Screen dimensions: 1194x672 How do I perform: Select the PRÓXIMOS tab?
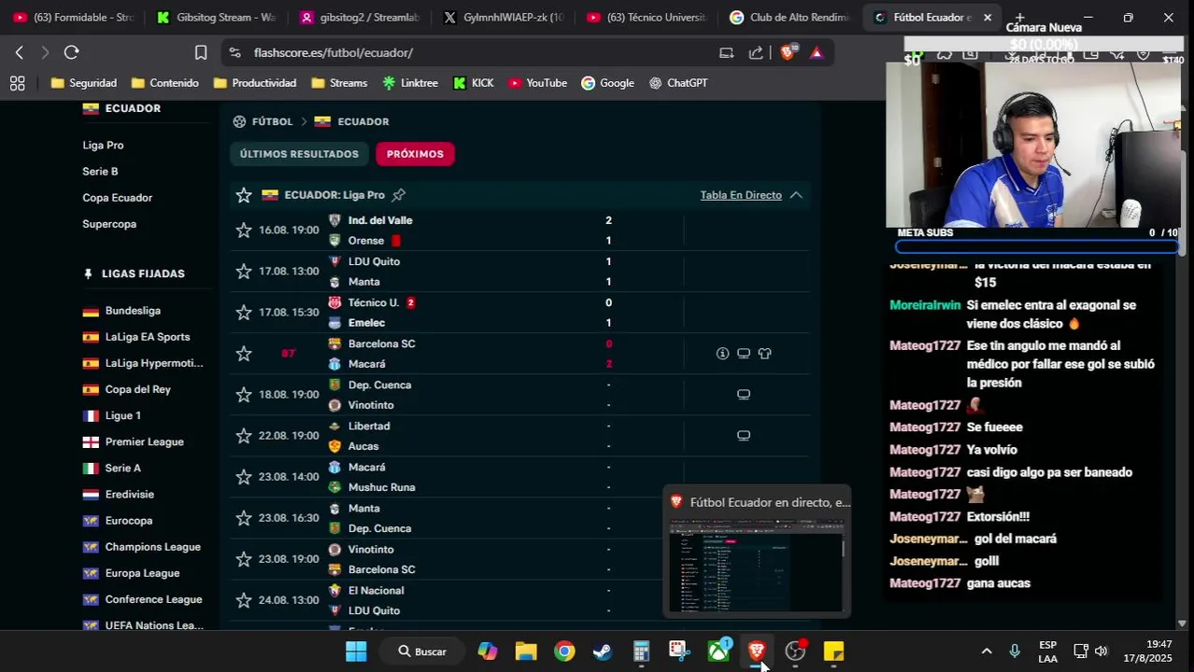415,154
